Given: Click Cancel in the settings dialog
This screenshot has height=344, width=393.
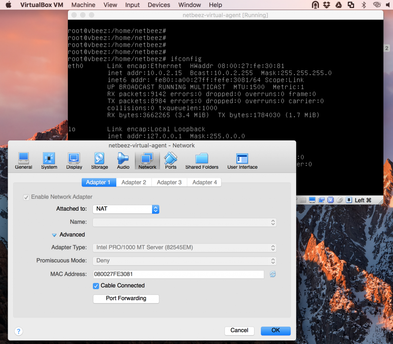Looking at the screenshot, I should pyautogui.click(x=239, y=331).
